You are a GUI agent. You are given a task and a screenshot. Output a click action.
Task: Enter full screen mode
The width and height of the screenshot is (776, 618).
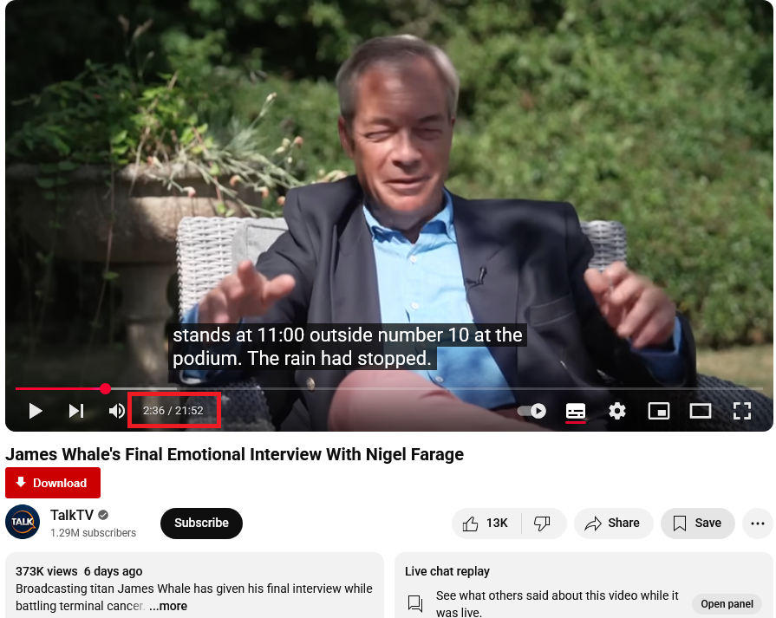(742, 411)
